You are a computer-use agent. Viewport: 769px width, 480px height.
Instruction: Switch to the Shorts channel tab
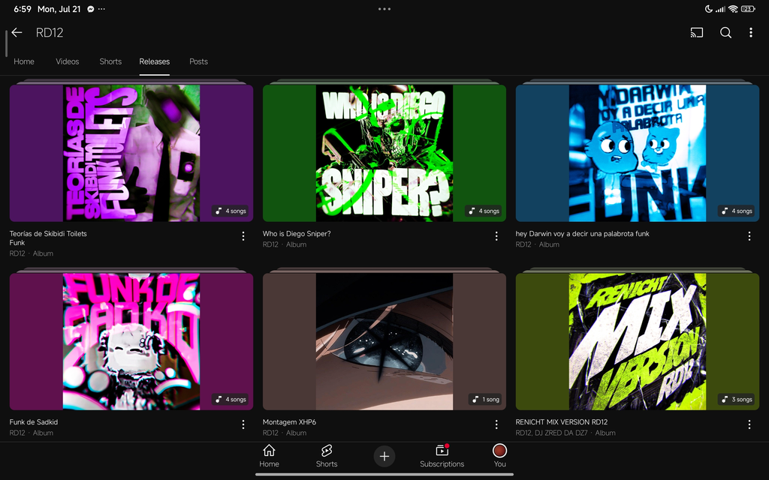(110, 61)
